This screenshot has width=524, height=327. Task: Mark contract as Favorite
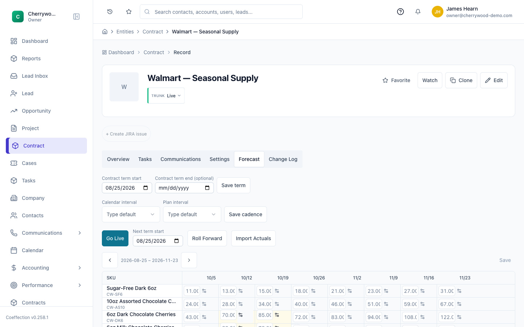396,80
